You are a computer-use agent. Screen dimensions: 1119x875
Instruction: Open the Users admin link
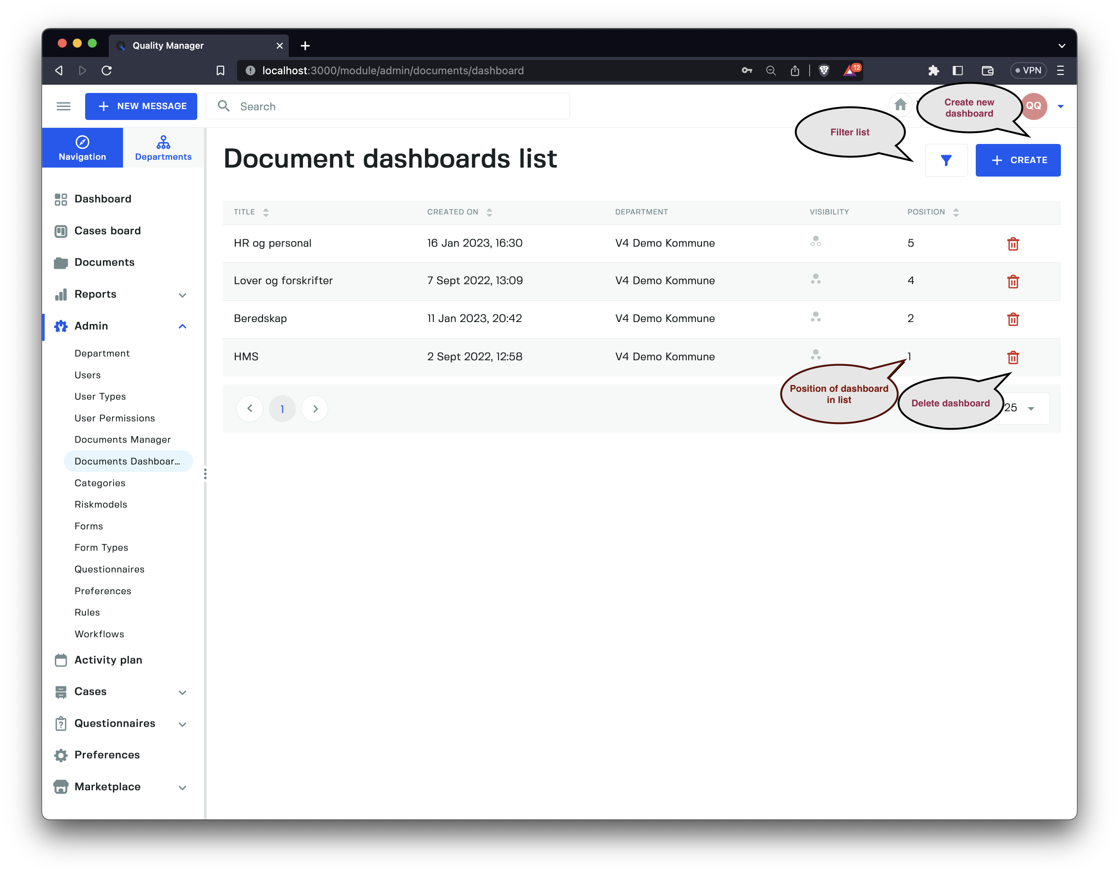(x=88, y=375)
